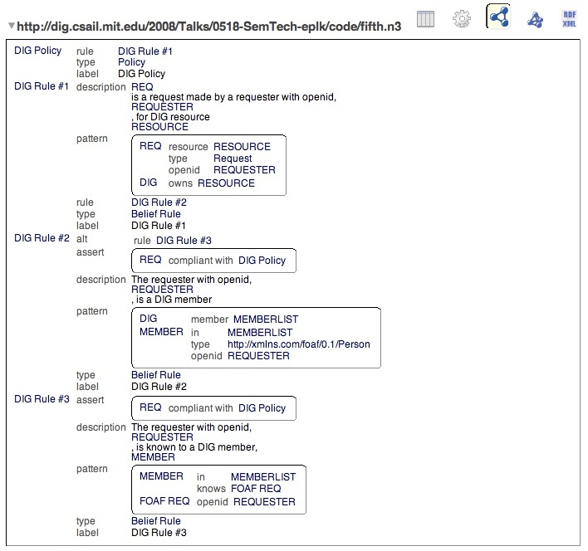Click Belief Rule type of DIG Rule #1
This screenshot has width=588, height=551.
coord(156,214)
